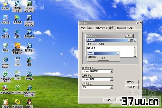Image resolution: width=162 pixels, height=108 pixels.
Task: Select the 我的电脑 desktop icon
Action: pos(5,19)
